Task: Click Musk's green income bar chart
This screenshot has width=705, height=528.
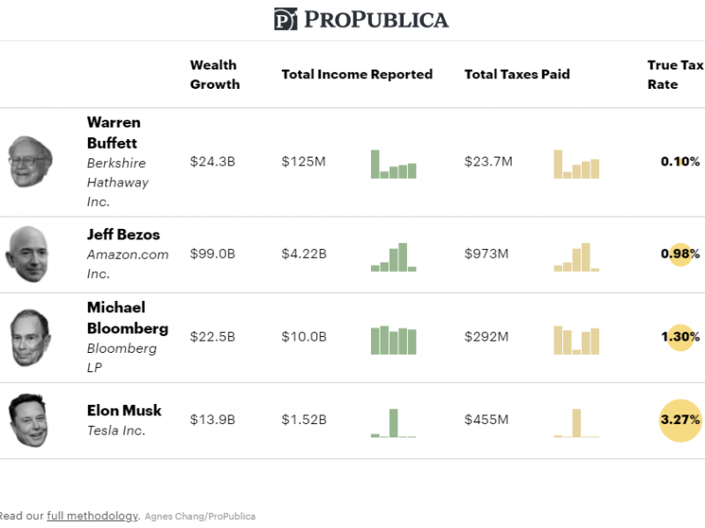Action: click(393, 423)
